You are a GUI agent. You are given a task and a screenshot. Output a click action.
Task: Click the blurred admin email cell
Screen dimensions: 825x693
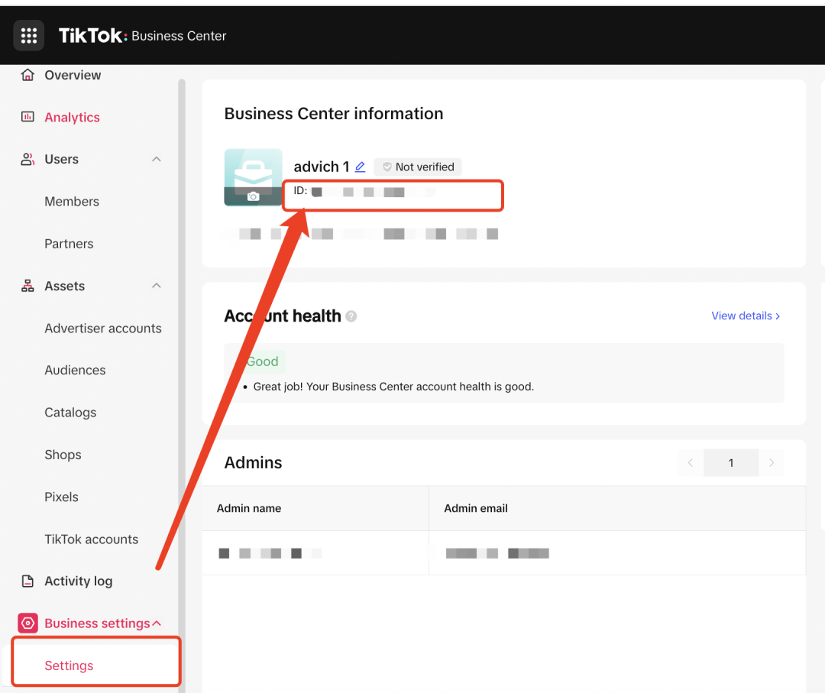[497, 553]
